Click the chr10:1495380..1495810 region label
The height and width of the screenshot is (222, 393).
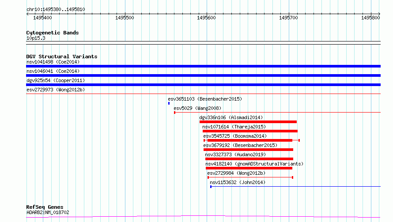click(56, 9)
